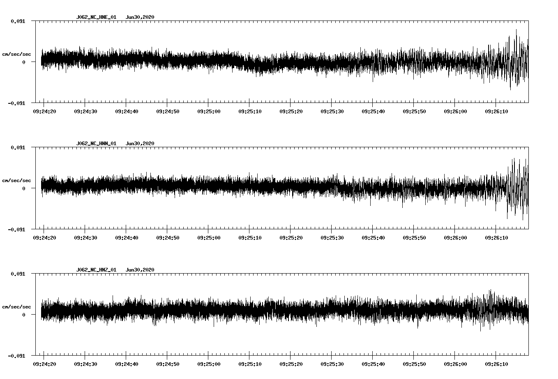Screen dimensions: 558x379
Task: Select the Jun30,2020 date on the HNE plot
Action: 140,17
